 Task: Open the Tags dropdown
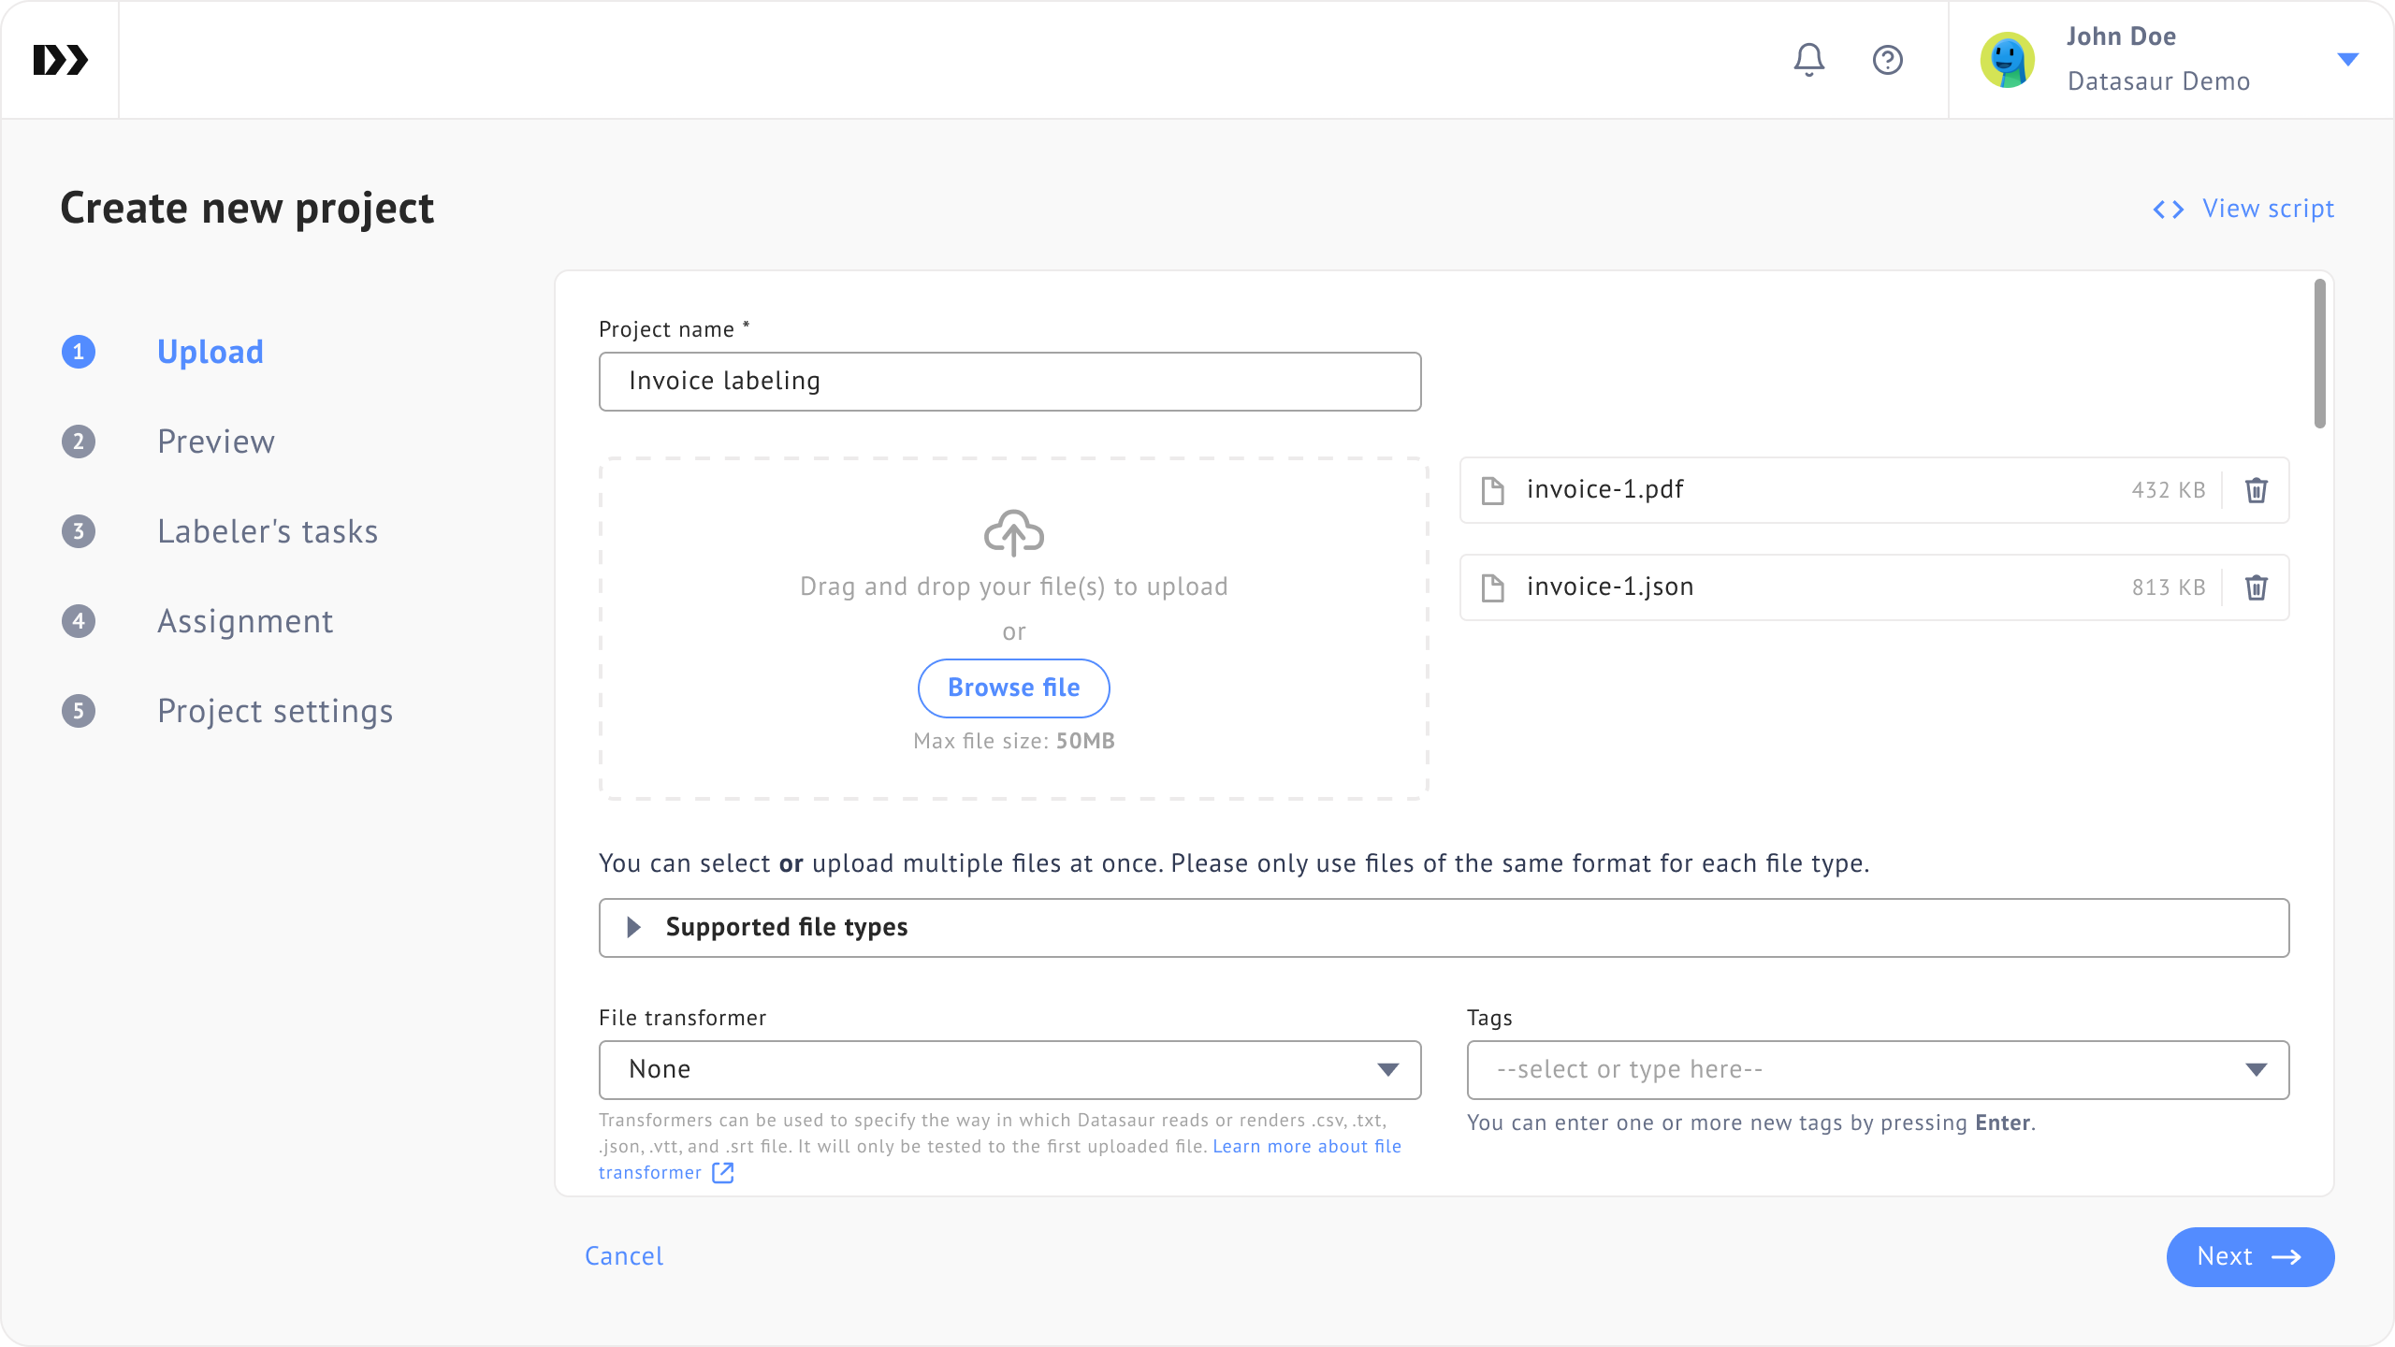point(1878,1069)
